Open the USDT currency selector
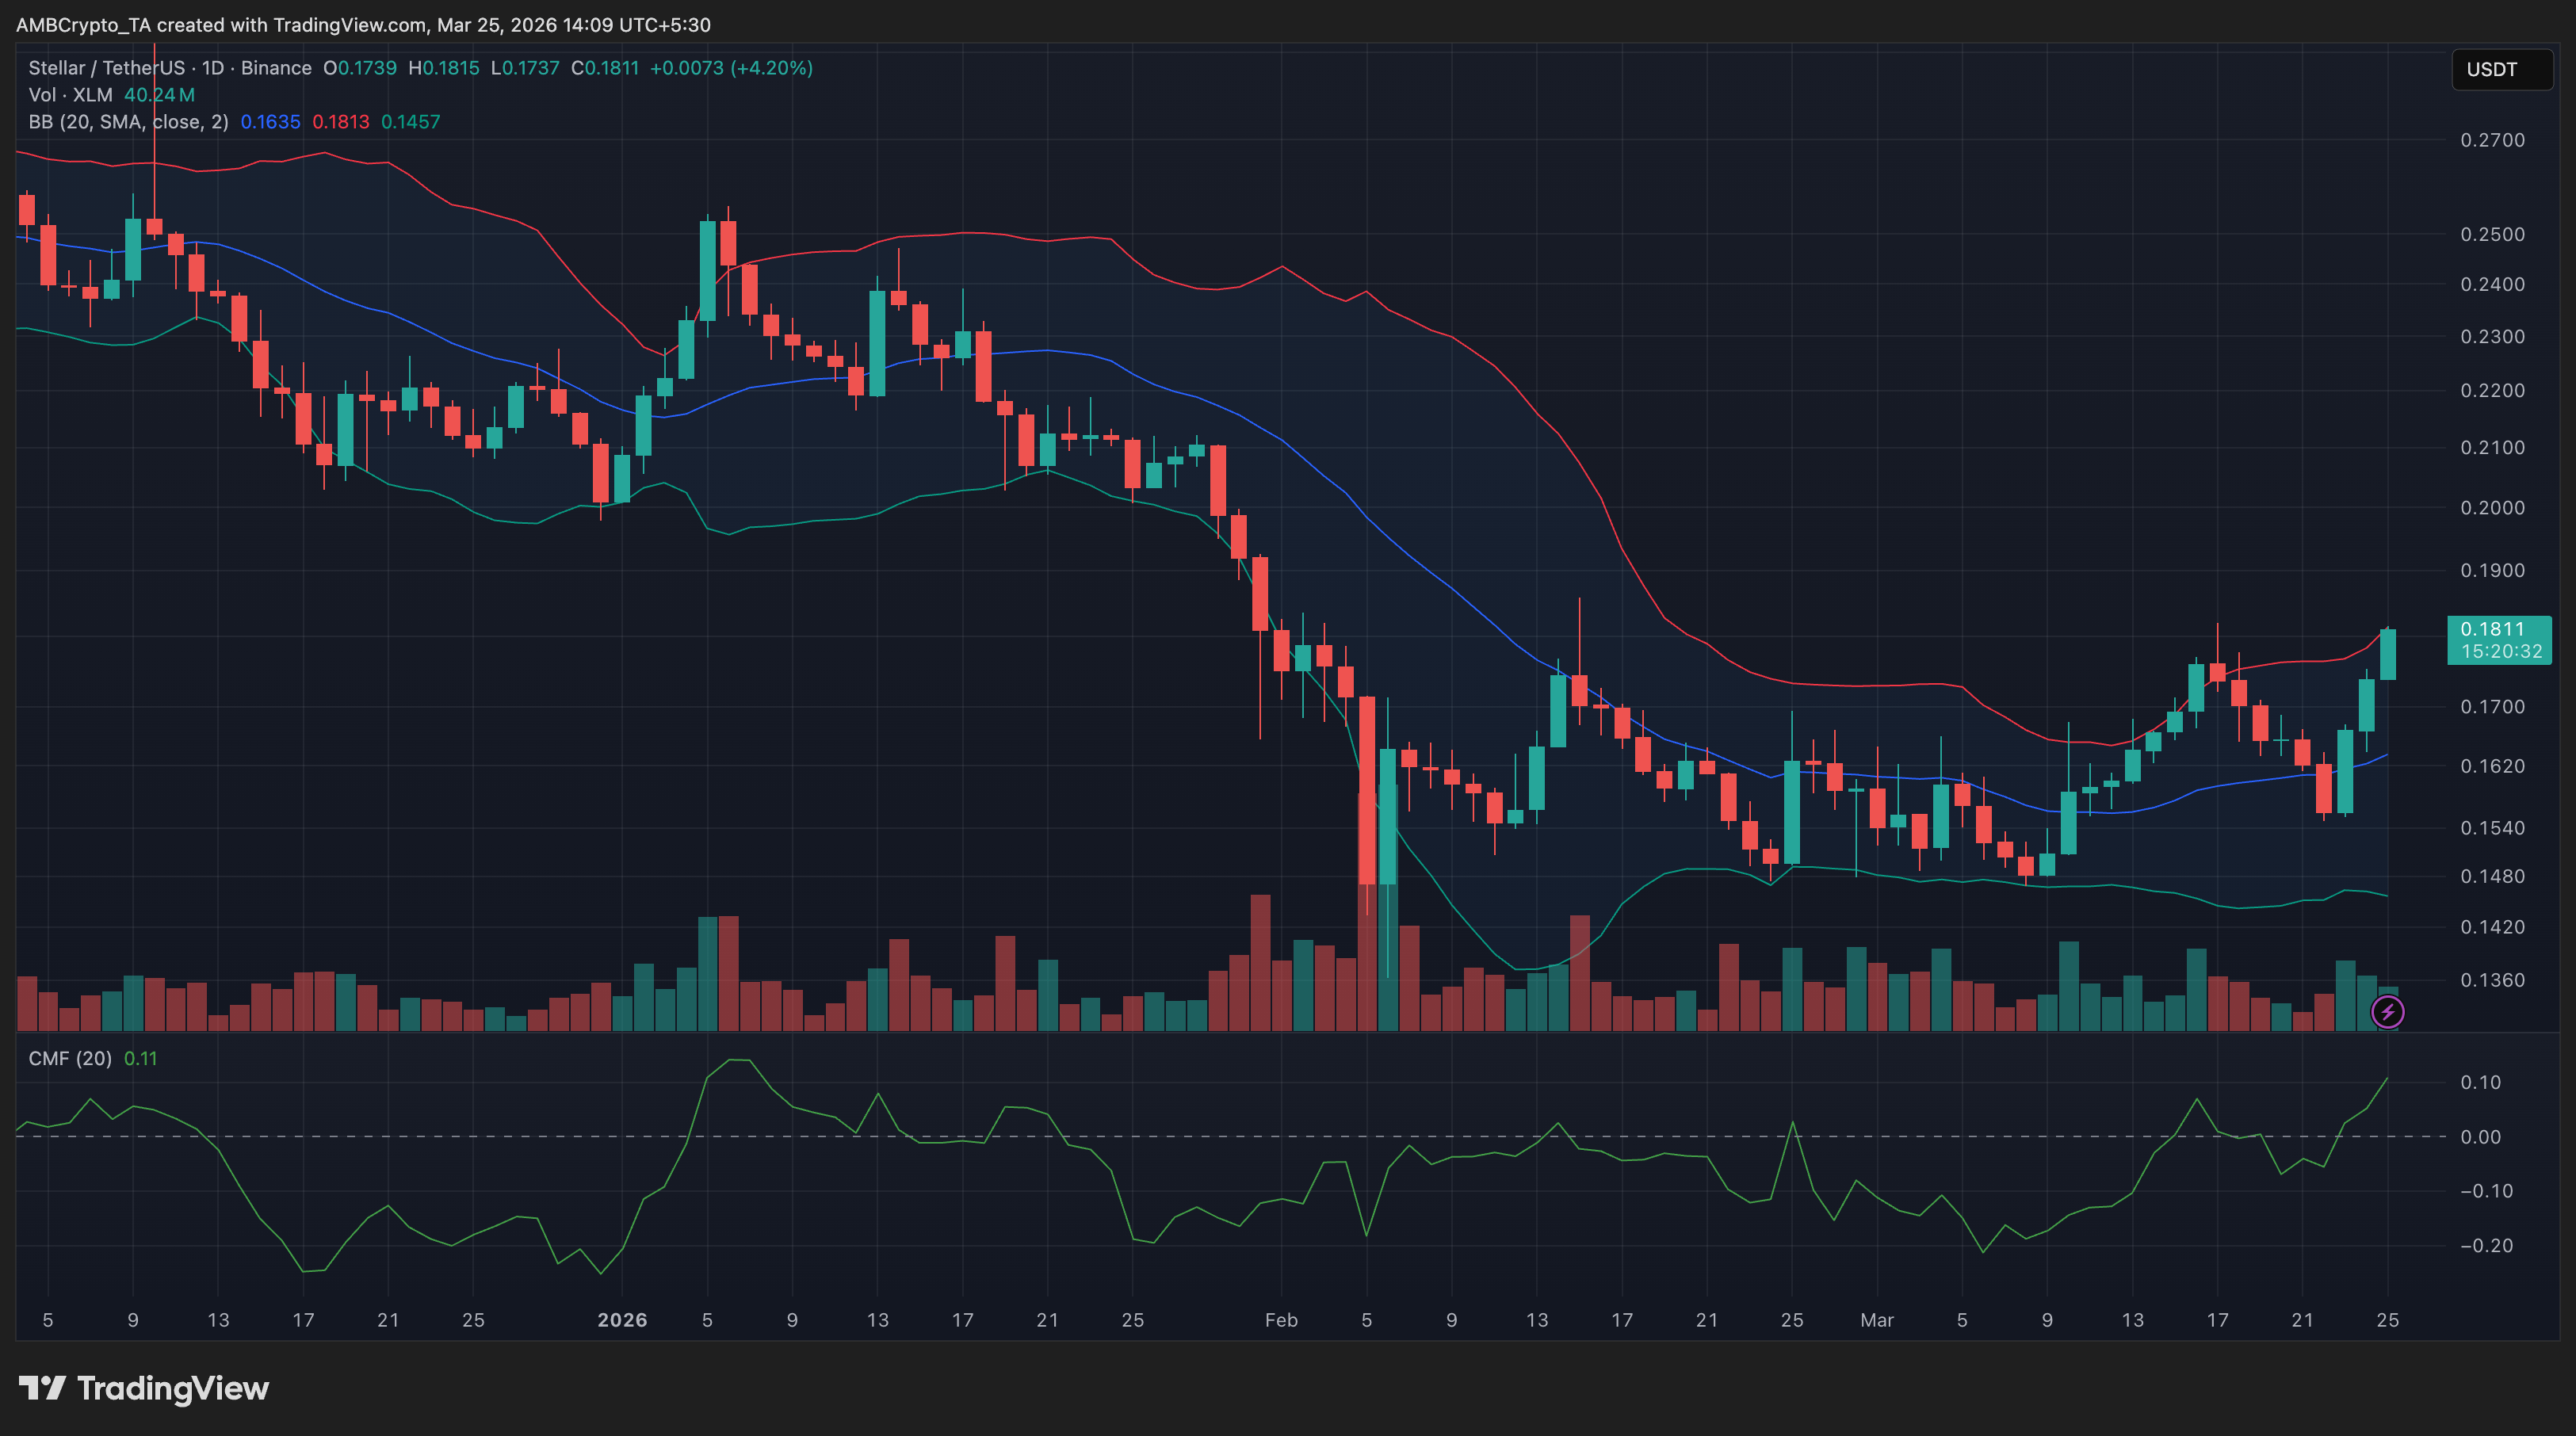The image size is (2576, 1436). pos(2501,69)
